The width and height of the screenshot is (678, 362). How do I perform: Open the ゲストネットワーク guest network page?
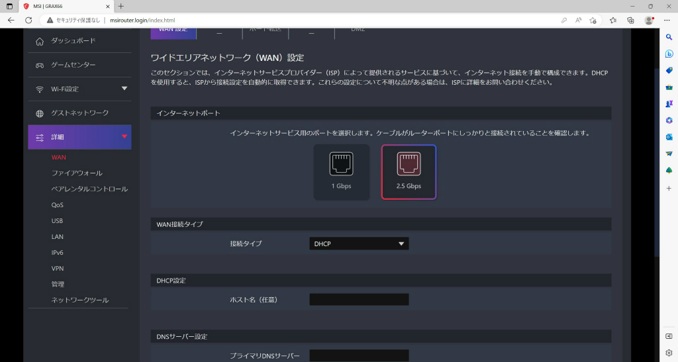[x=79, y=113]
